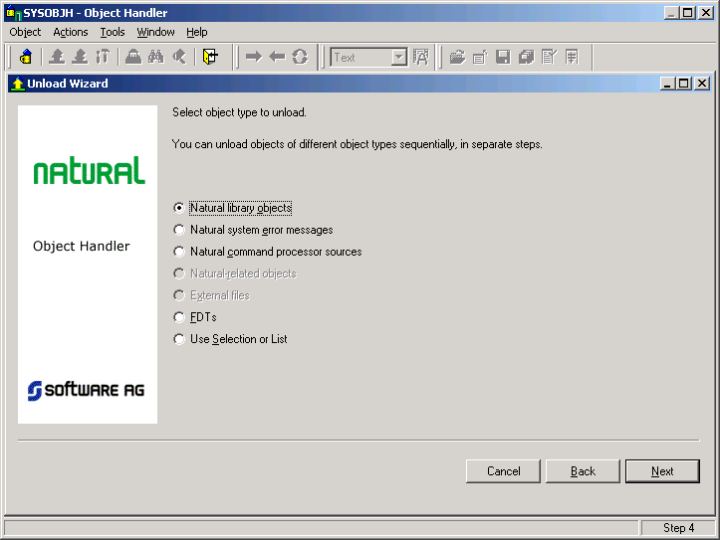Screen dimensions: 720x540
Task: Click the yellow door exit toolbar icon
Action: [210, 57]
